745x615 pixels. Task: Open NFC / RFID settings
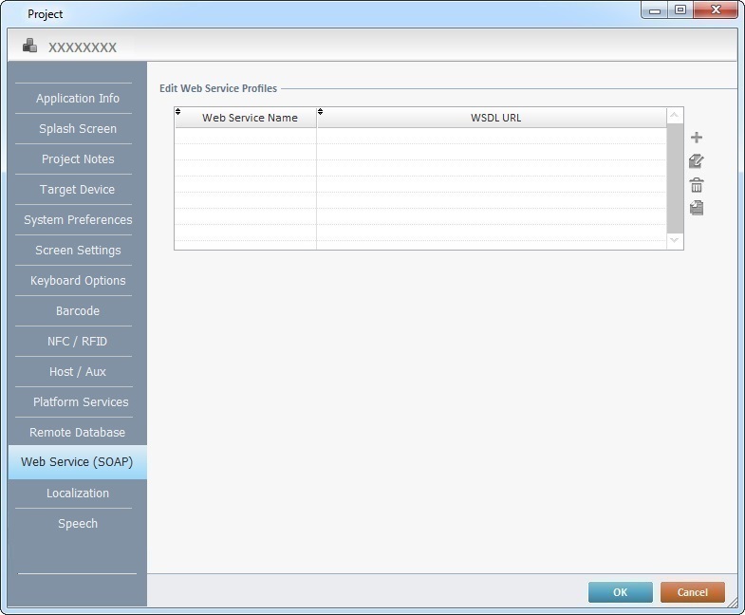click(x=78, y=342)
